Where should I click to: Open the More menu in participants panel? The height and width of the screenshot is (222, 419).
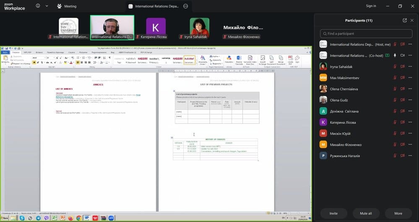(398, 214)
